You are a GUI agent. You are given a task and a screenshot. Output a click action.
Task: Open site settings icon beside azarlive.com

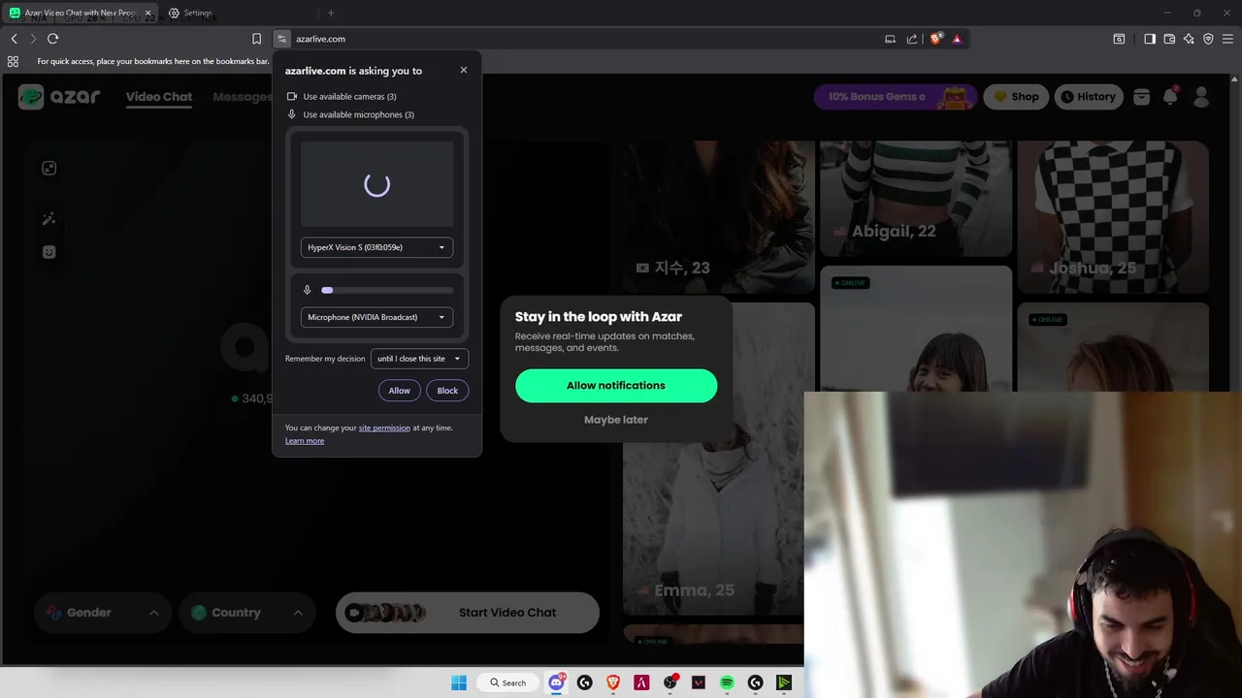(281, 39)
